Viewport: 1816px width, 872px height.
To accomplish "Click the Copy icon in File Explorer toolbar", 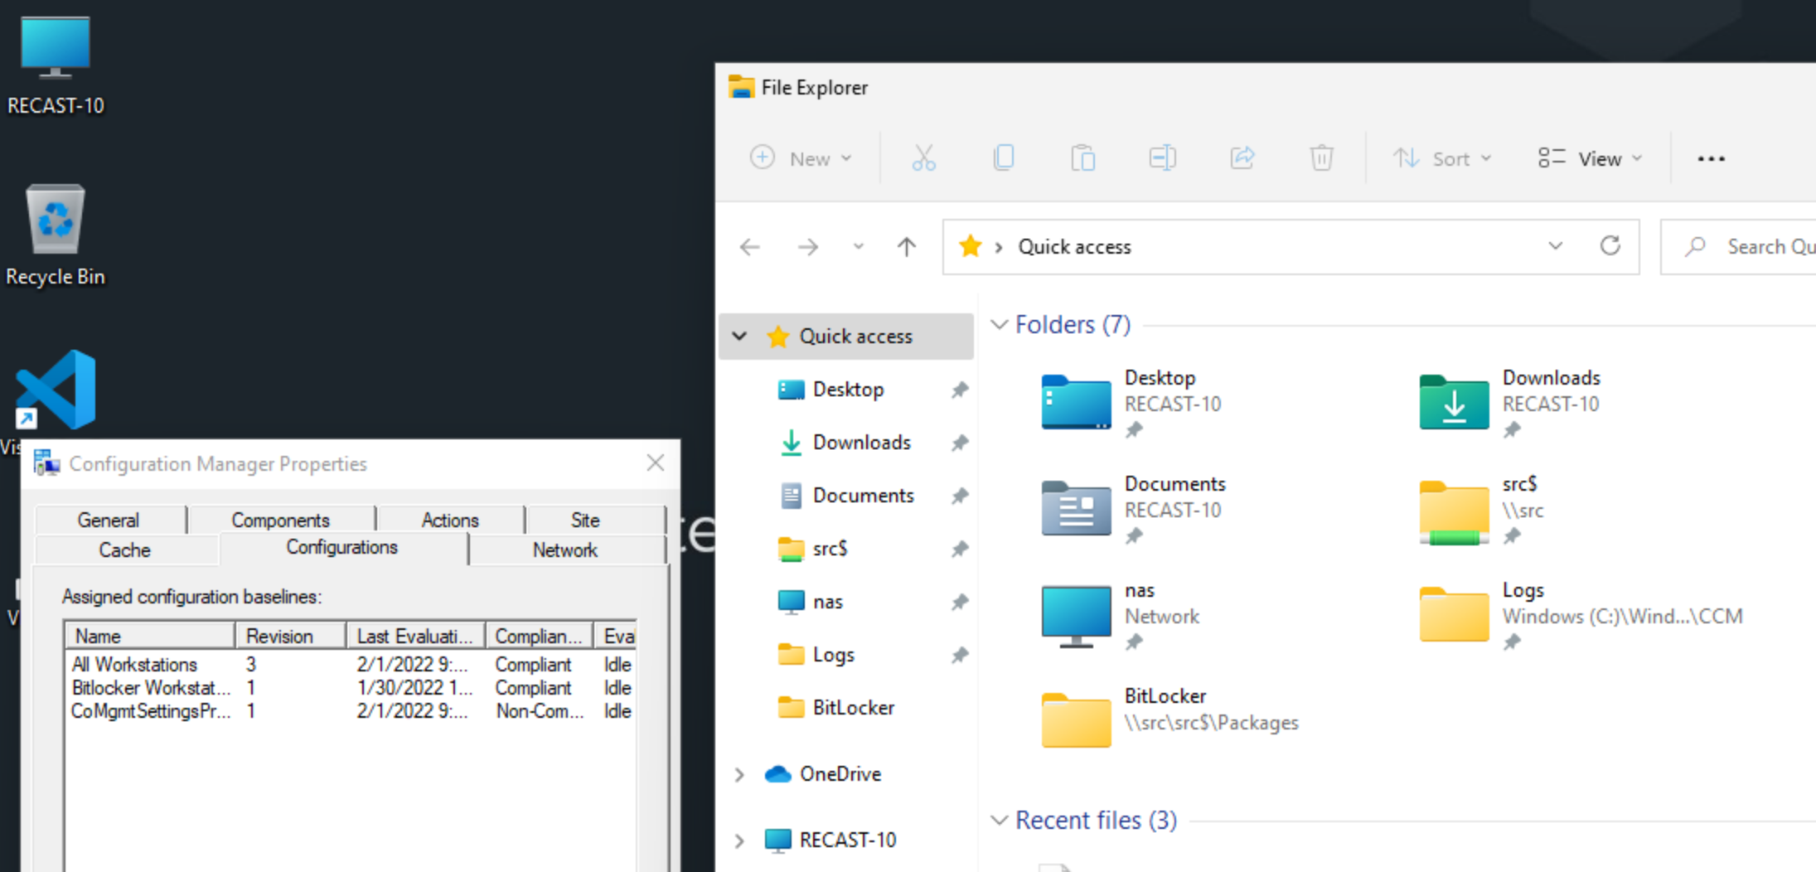I will pyautogui.click(x=1003, y=157).
